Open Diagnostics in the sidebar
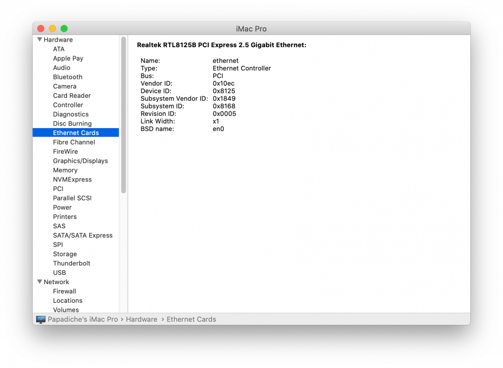Screen dimensions: 503x368 tap(71, 114)
